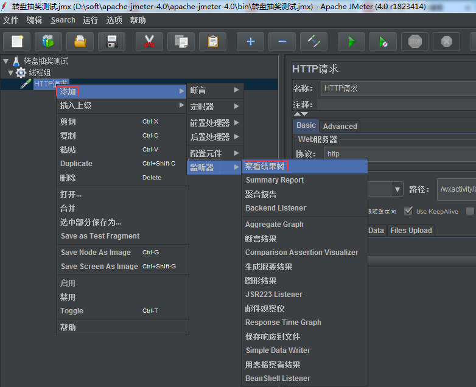This screenshot has height=387, width=476.
Task: Collapse the 线程组 tree node
Action: tap(10, 73)
